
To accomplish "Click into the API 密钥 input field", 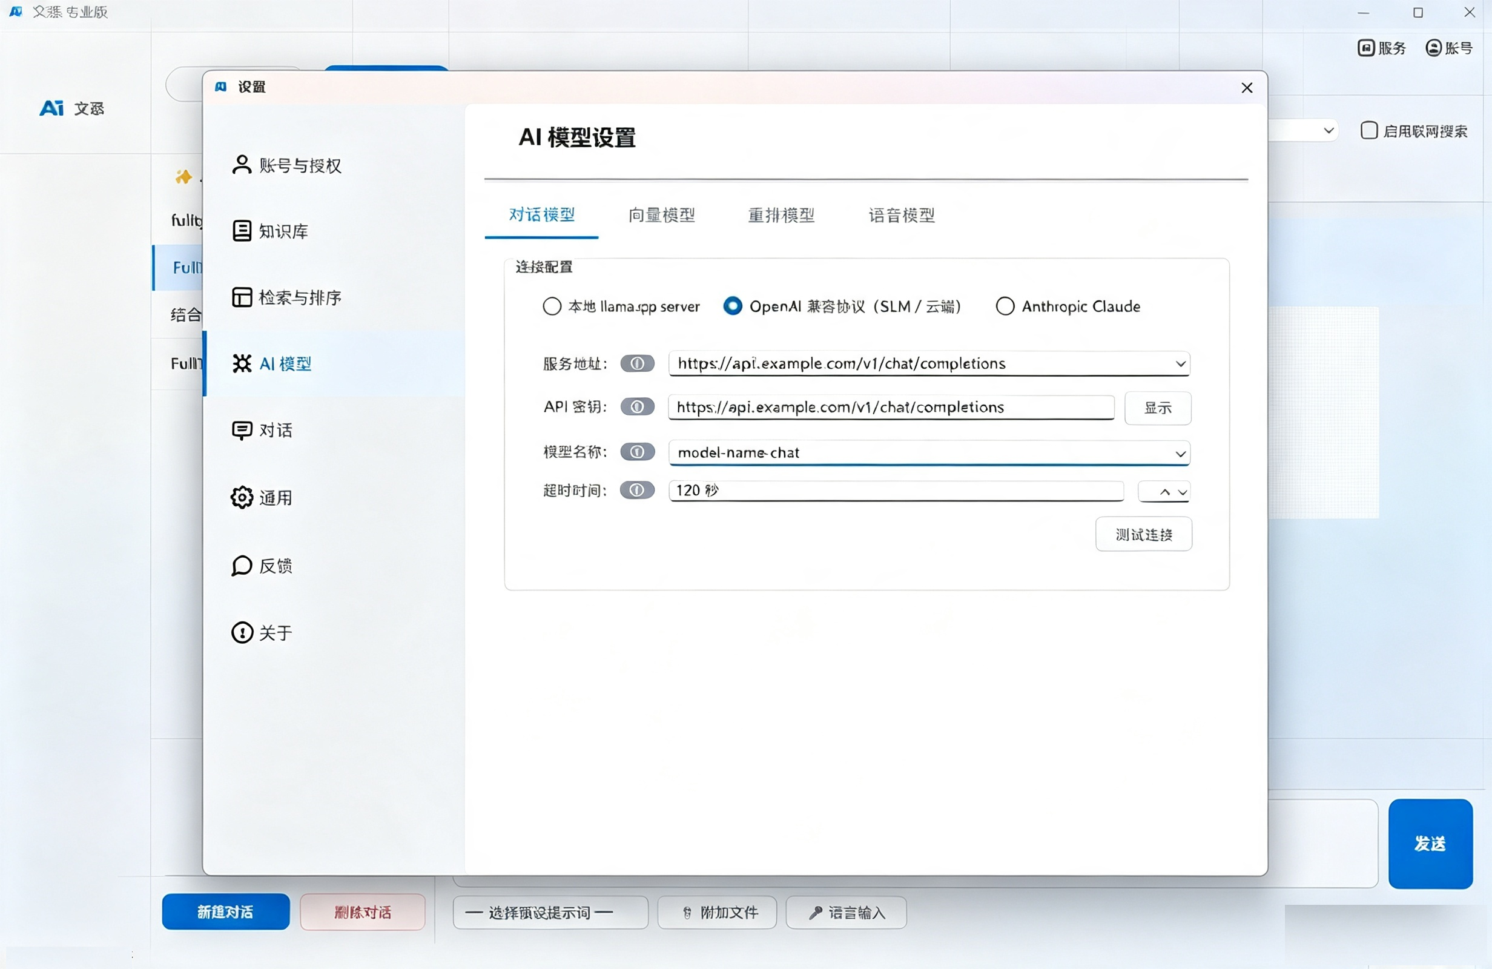I will tap(891, 407).
